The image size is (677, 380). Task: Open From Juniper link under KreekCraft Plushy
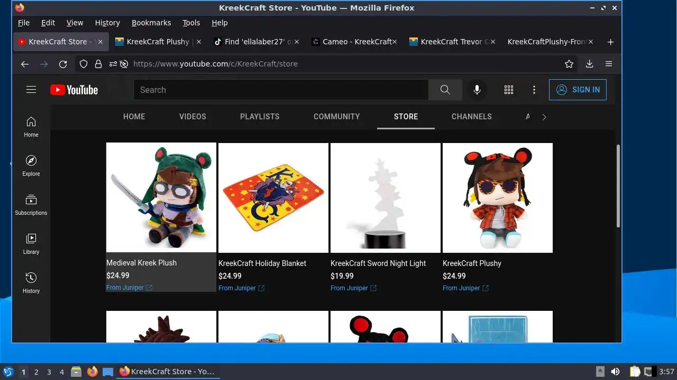click(x=461, y=288)
